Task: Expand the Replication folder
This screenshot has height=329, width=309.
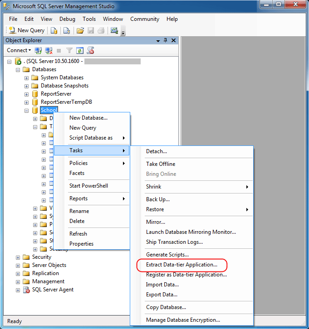Action: pos(18,274)
